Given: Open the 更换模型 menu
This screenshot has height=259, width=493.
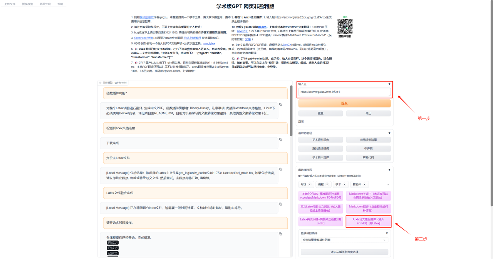Looking at the screenshot, I should 28,4.
